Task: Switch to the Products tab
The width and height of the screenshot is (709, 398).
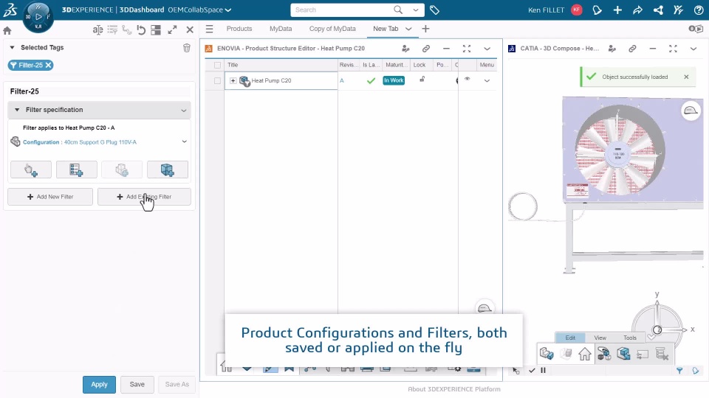Action: 239,29
